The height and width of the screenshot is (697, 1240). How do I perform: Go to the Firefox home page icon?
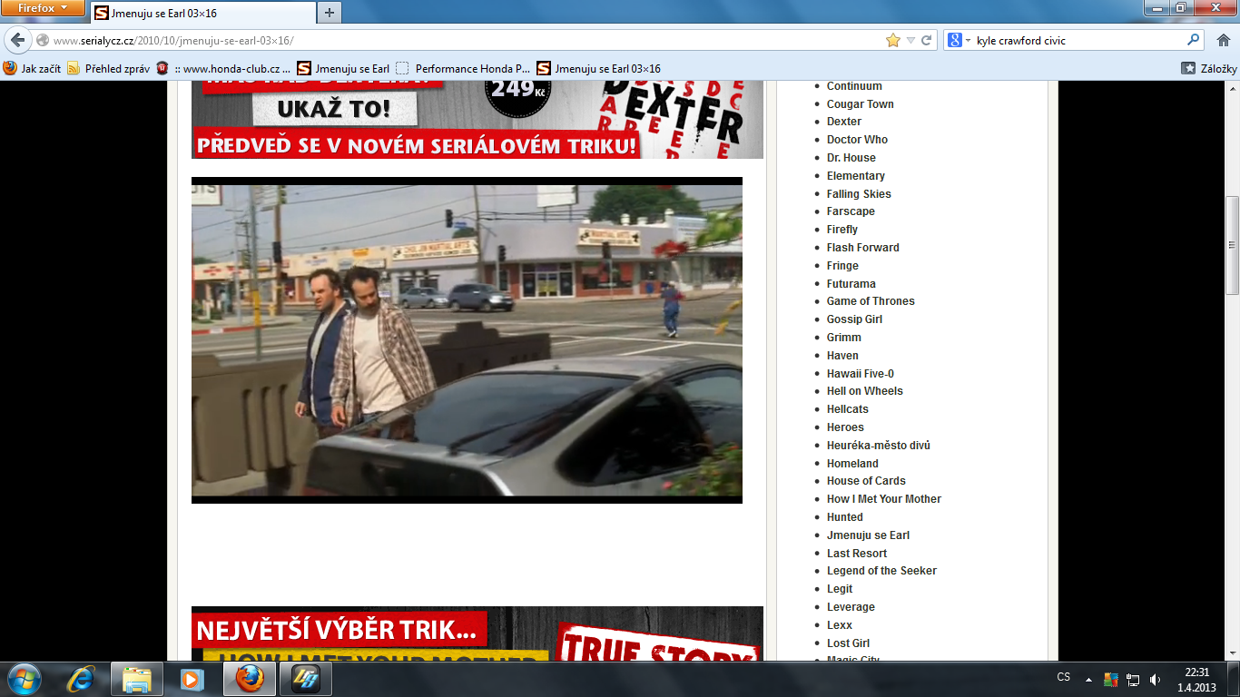pos(1222,40)
